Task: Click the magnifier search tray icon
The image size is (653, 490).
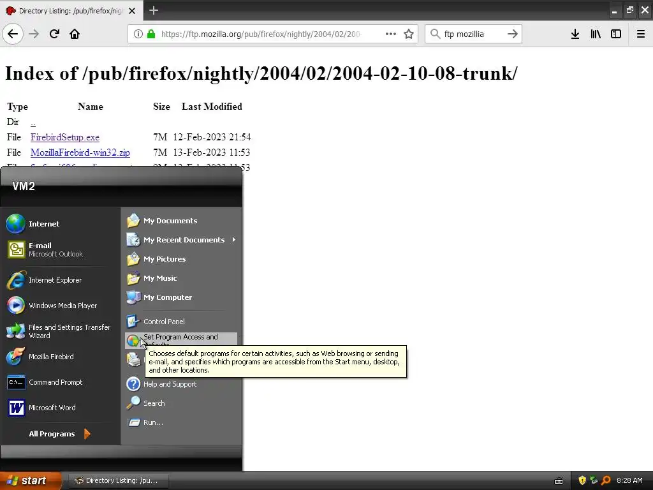Action: pos(606,480)
